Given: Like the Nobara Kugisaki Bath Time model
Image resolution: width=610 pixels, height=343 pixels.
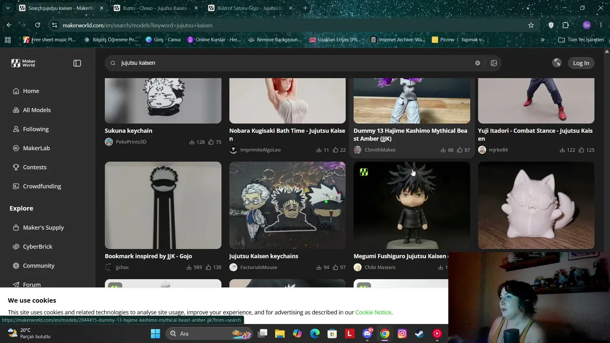Looking at the screenshot, I should (x=335, y=150).
